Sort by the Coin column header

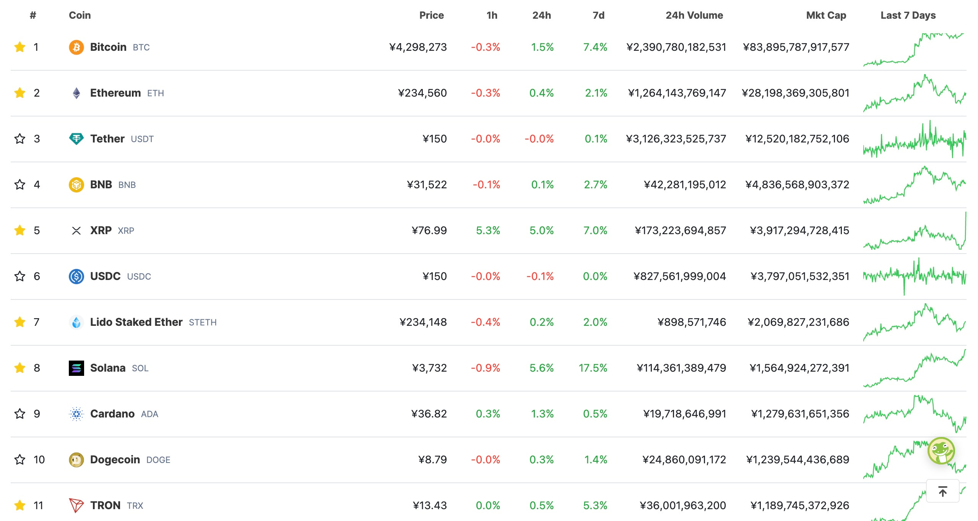pos(80,15)
